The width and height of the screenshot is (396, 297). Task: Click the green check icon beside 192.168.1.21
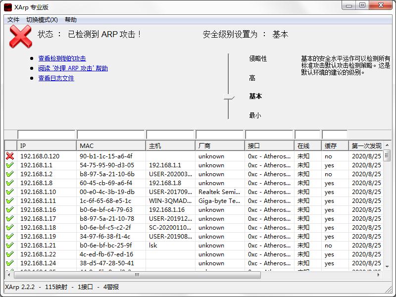(11, 245)
